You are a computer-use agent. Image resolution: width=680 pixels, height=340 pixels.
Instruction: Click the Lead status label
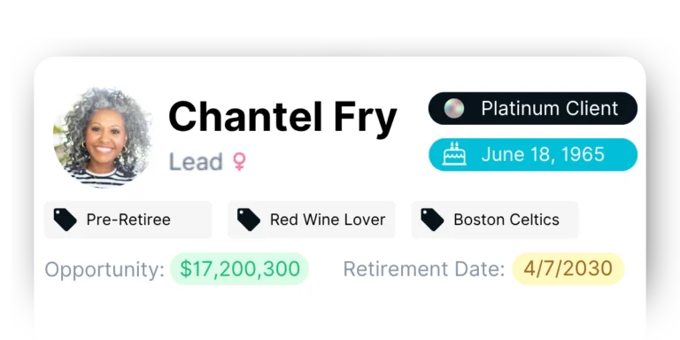point(195,161)
